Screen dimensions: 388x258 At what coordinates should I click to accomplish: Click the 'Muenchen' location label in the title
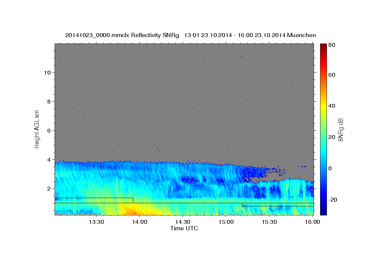point(301,35)
